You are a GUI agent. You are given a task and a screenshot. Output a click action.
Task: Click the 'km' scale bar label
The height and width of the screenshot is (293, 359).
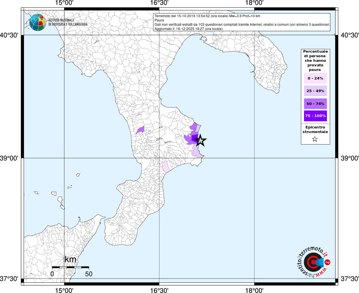tap(70, 260)
